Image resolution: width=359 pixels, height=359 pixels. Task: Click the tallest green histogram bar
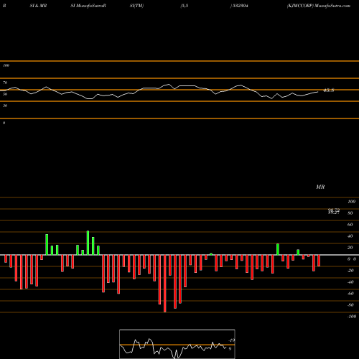(x=88, y=243)
